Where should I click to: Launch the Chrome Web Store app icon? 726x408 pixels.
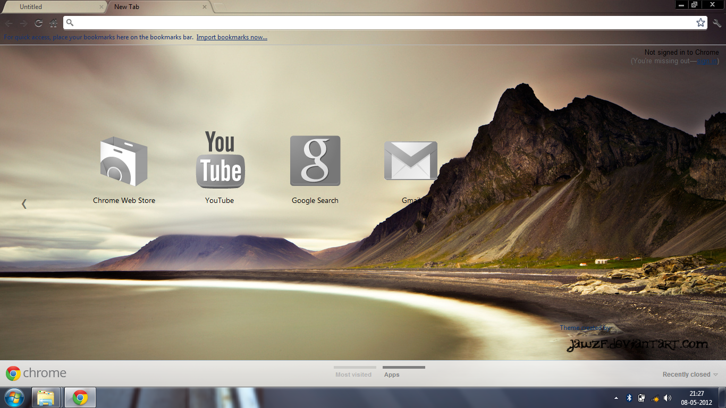[x=124, y=161]
